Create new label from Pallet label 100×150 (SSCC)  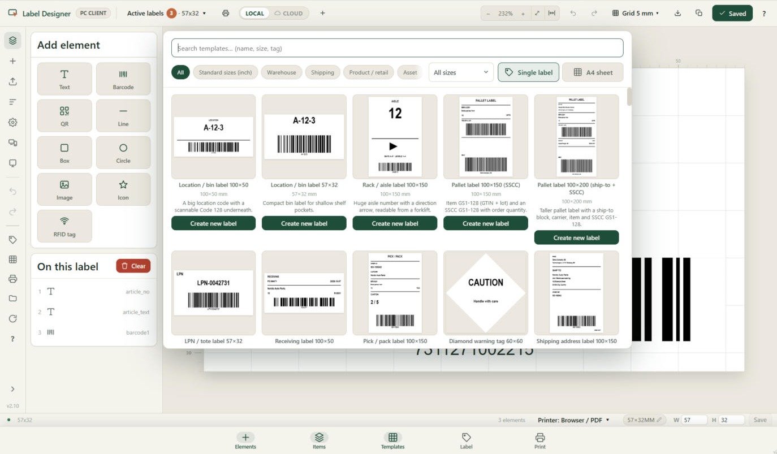point(486,223)
